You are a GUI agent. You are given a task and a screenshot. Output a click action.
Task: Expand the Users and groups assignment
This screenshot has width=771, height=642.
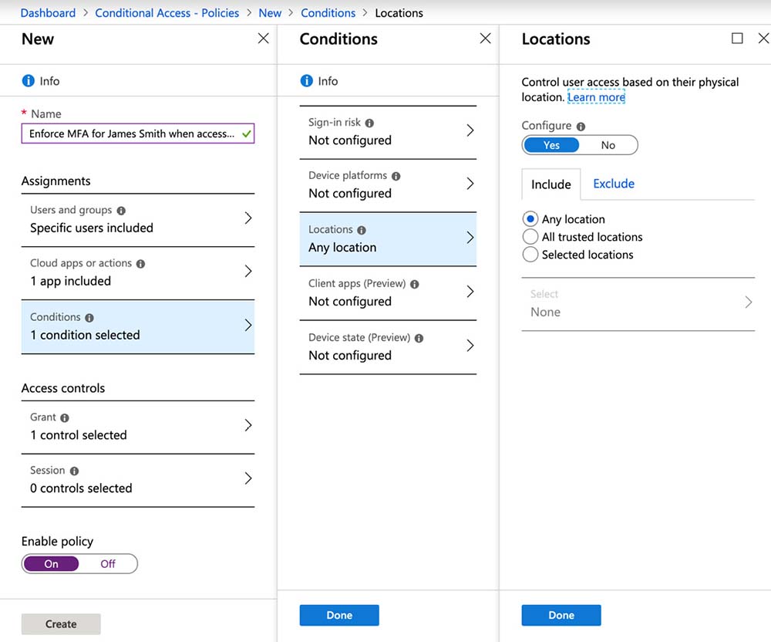(x=137, y=219)
